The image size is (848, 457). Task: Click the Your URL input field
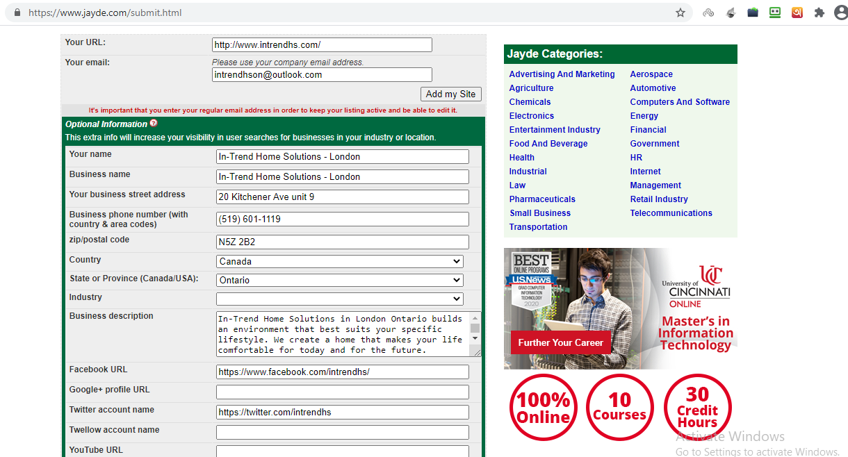[322, 44]
